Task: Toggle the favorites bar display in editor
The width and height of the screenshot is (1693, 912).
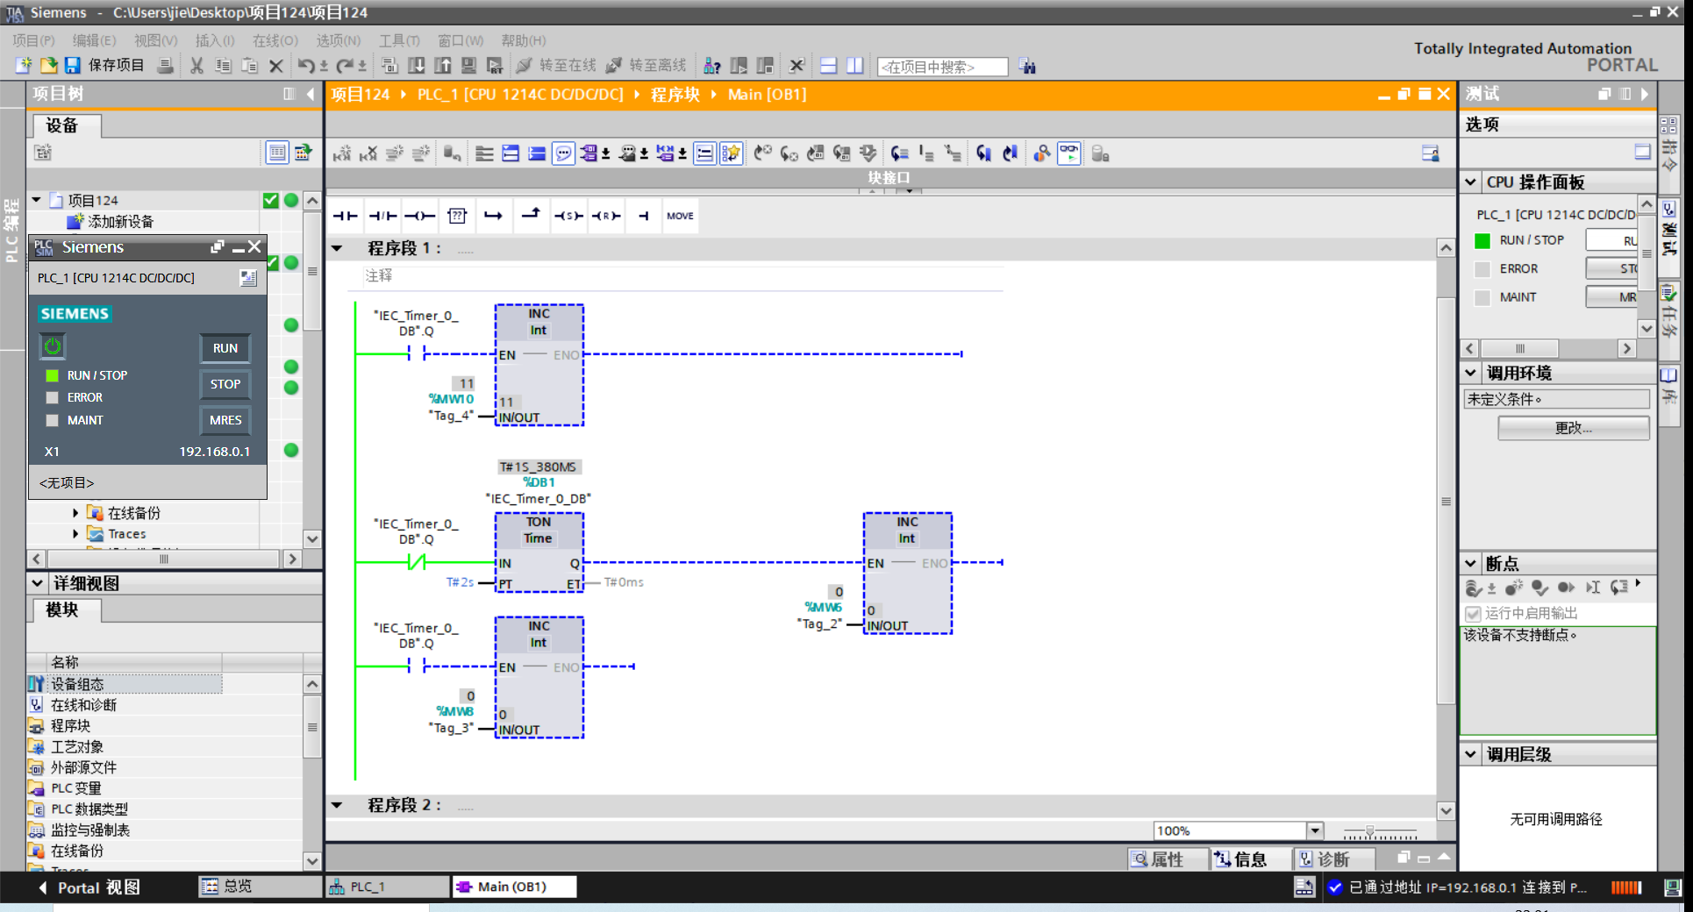Action: tap(731, 154)
